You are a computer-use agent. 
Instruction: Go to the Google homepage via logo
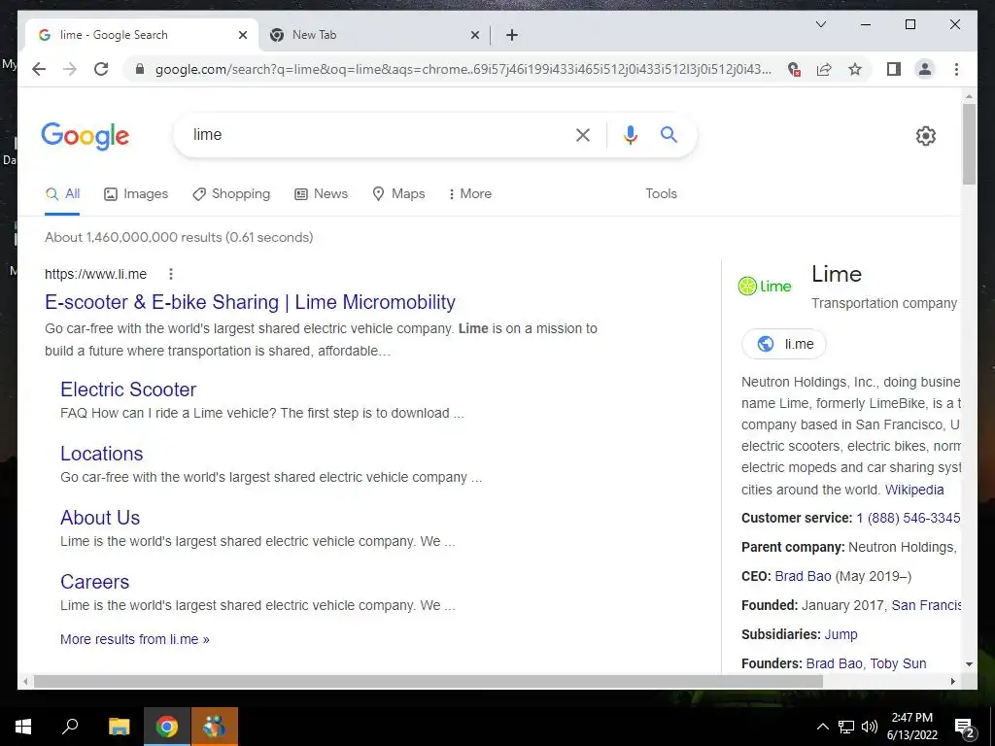[x=86, y=136]
